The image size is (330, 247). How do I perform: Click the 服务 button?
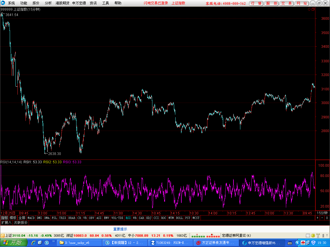(272, 3)
